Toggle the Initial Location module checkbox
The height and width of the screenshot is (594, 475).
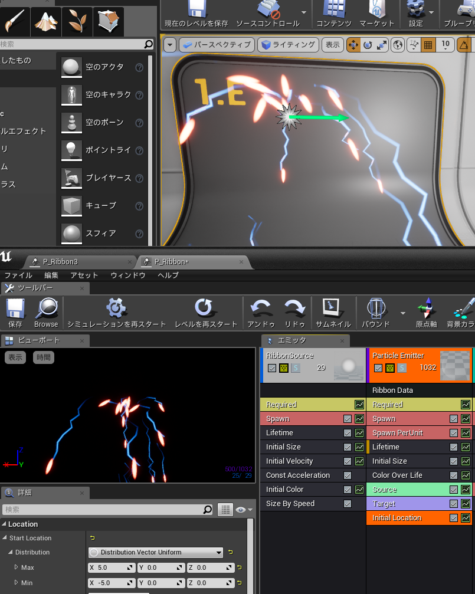coord(454,518)
